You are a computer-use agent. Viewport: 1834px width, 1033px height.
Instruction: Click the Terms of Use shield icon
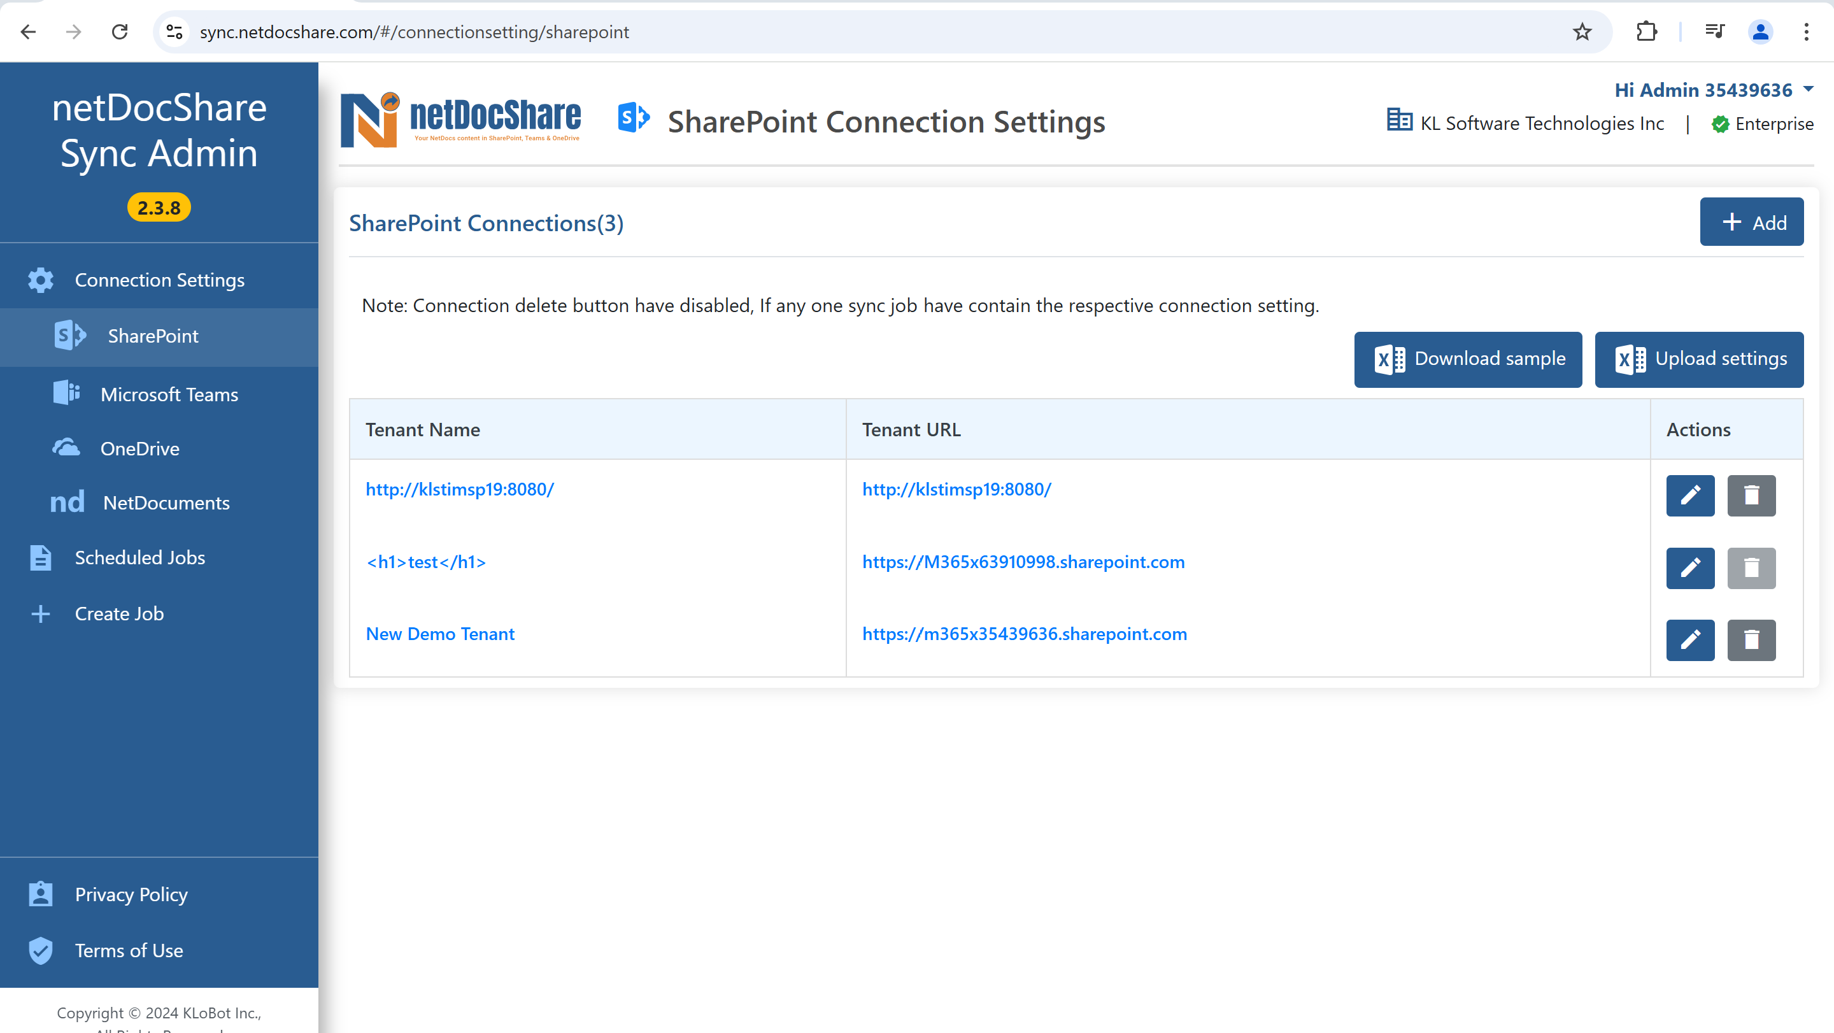pyautogui.click(x=41, y=950)
